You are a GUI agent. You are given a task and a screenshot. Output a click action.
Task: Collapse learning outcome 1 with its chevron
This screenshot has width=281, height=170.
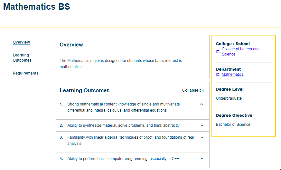click(202, 104)
